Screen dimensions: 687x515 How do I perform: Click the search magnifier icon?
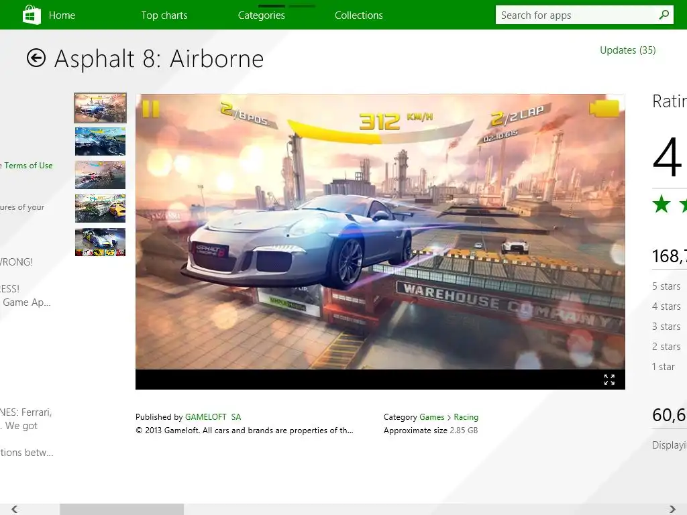[x=664, y=15]
